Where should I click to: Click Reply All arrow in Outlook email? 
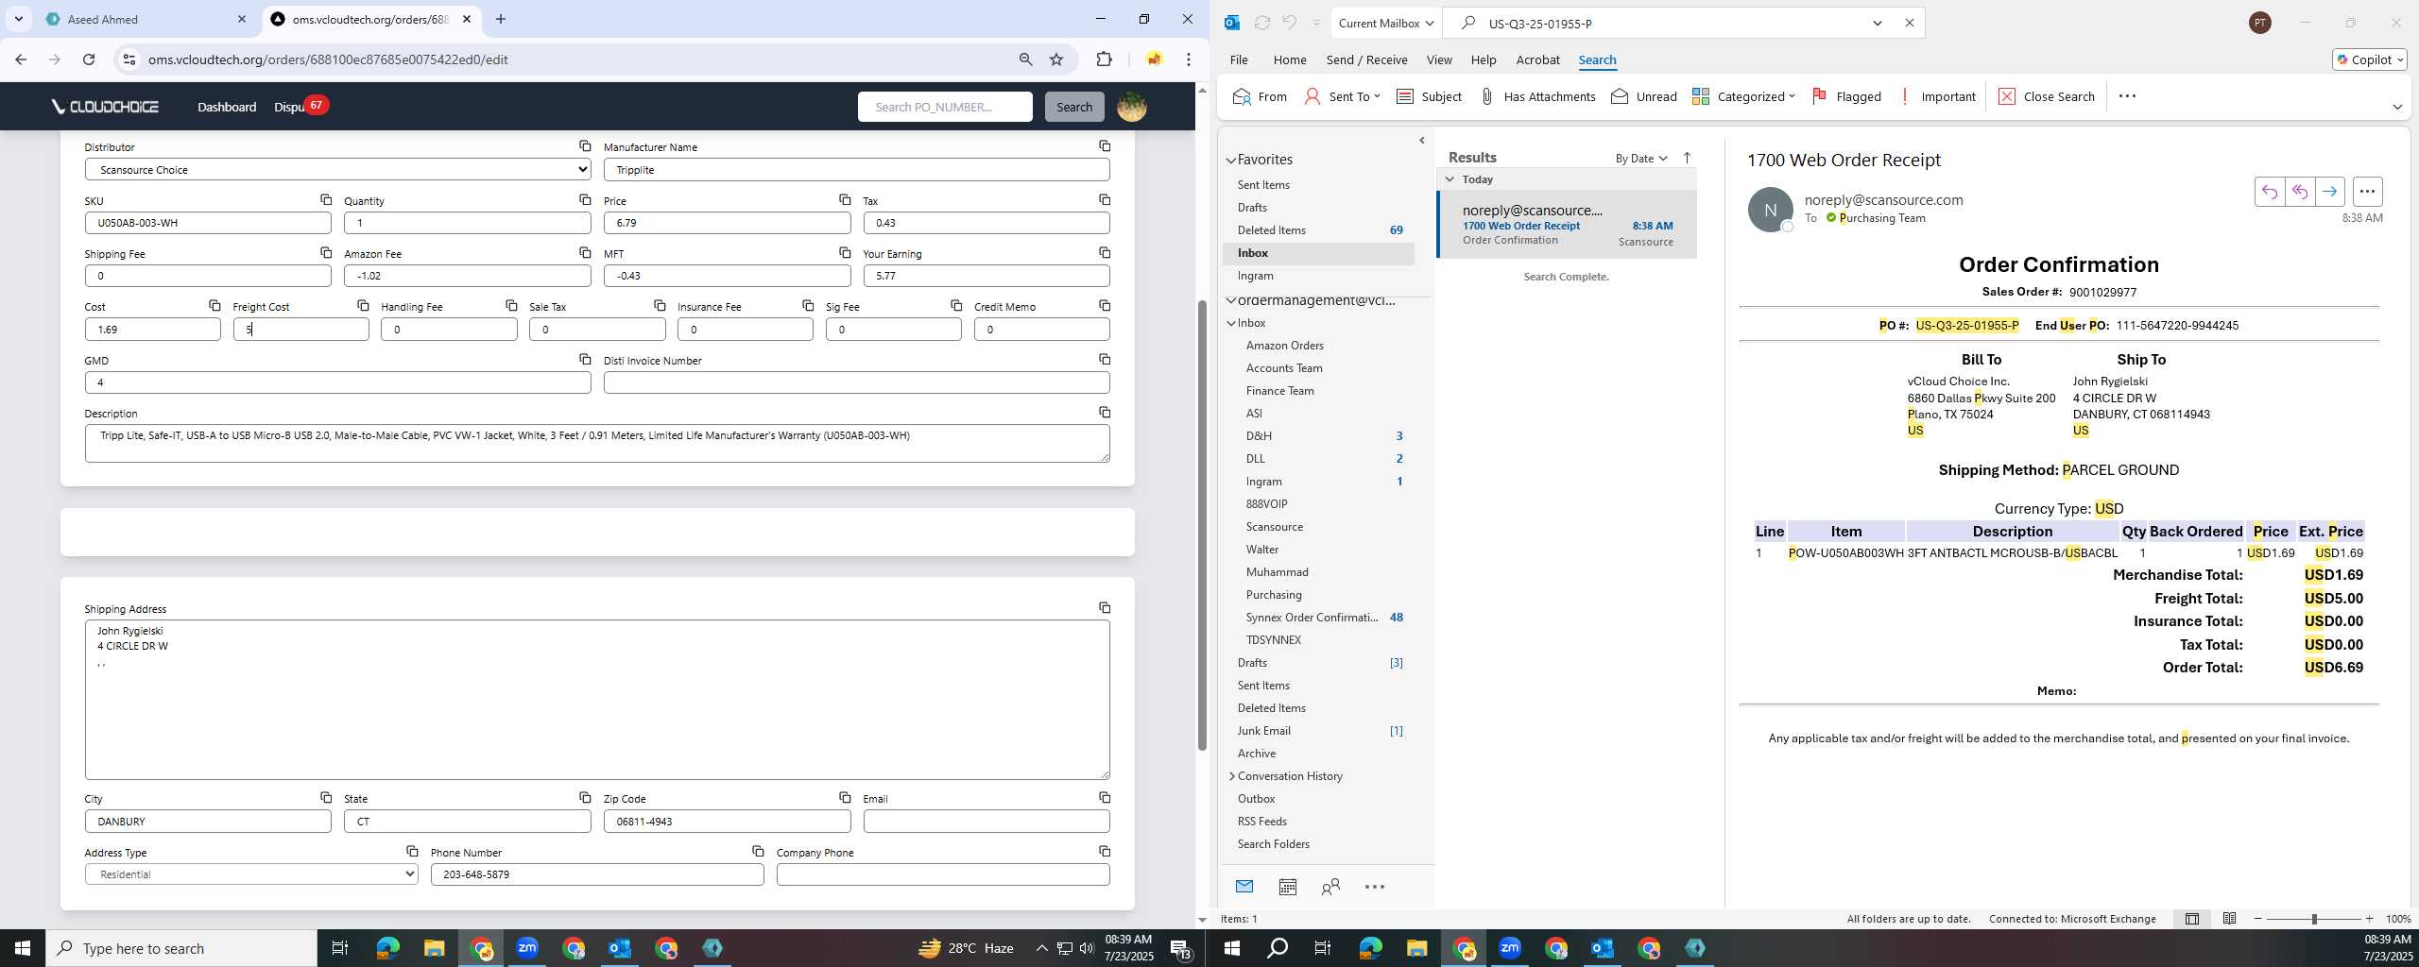[x=2300, y=192]
